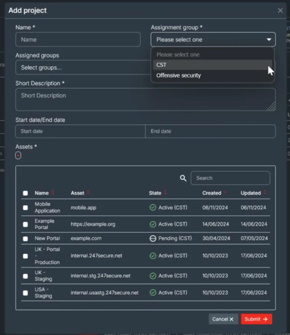Viewport: 290px width, 335px height.
Task: Close the Add project dialog
Action: (x=280, y=10)
